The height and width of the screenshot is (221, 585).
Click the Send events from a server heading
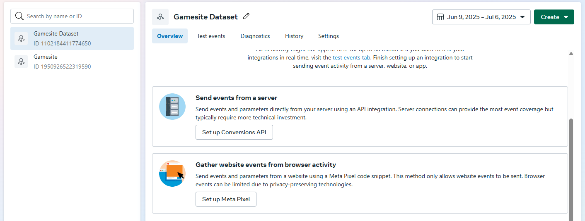[236, 98]
